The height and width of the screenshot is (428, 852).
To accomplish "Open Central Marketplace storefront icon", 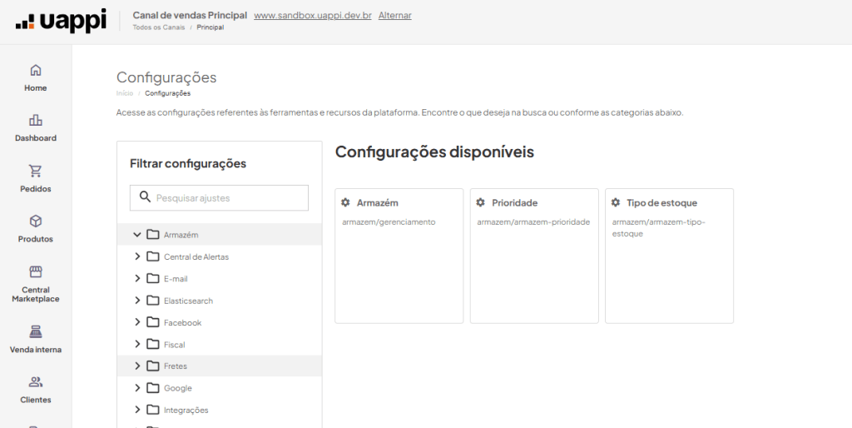I will tap(35, 271).
